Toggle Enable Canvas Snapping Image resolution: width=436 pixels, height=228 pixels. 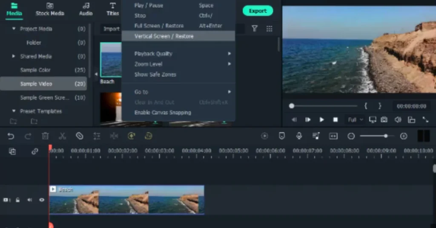178,112
